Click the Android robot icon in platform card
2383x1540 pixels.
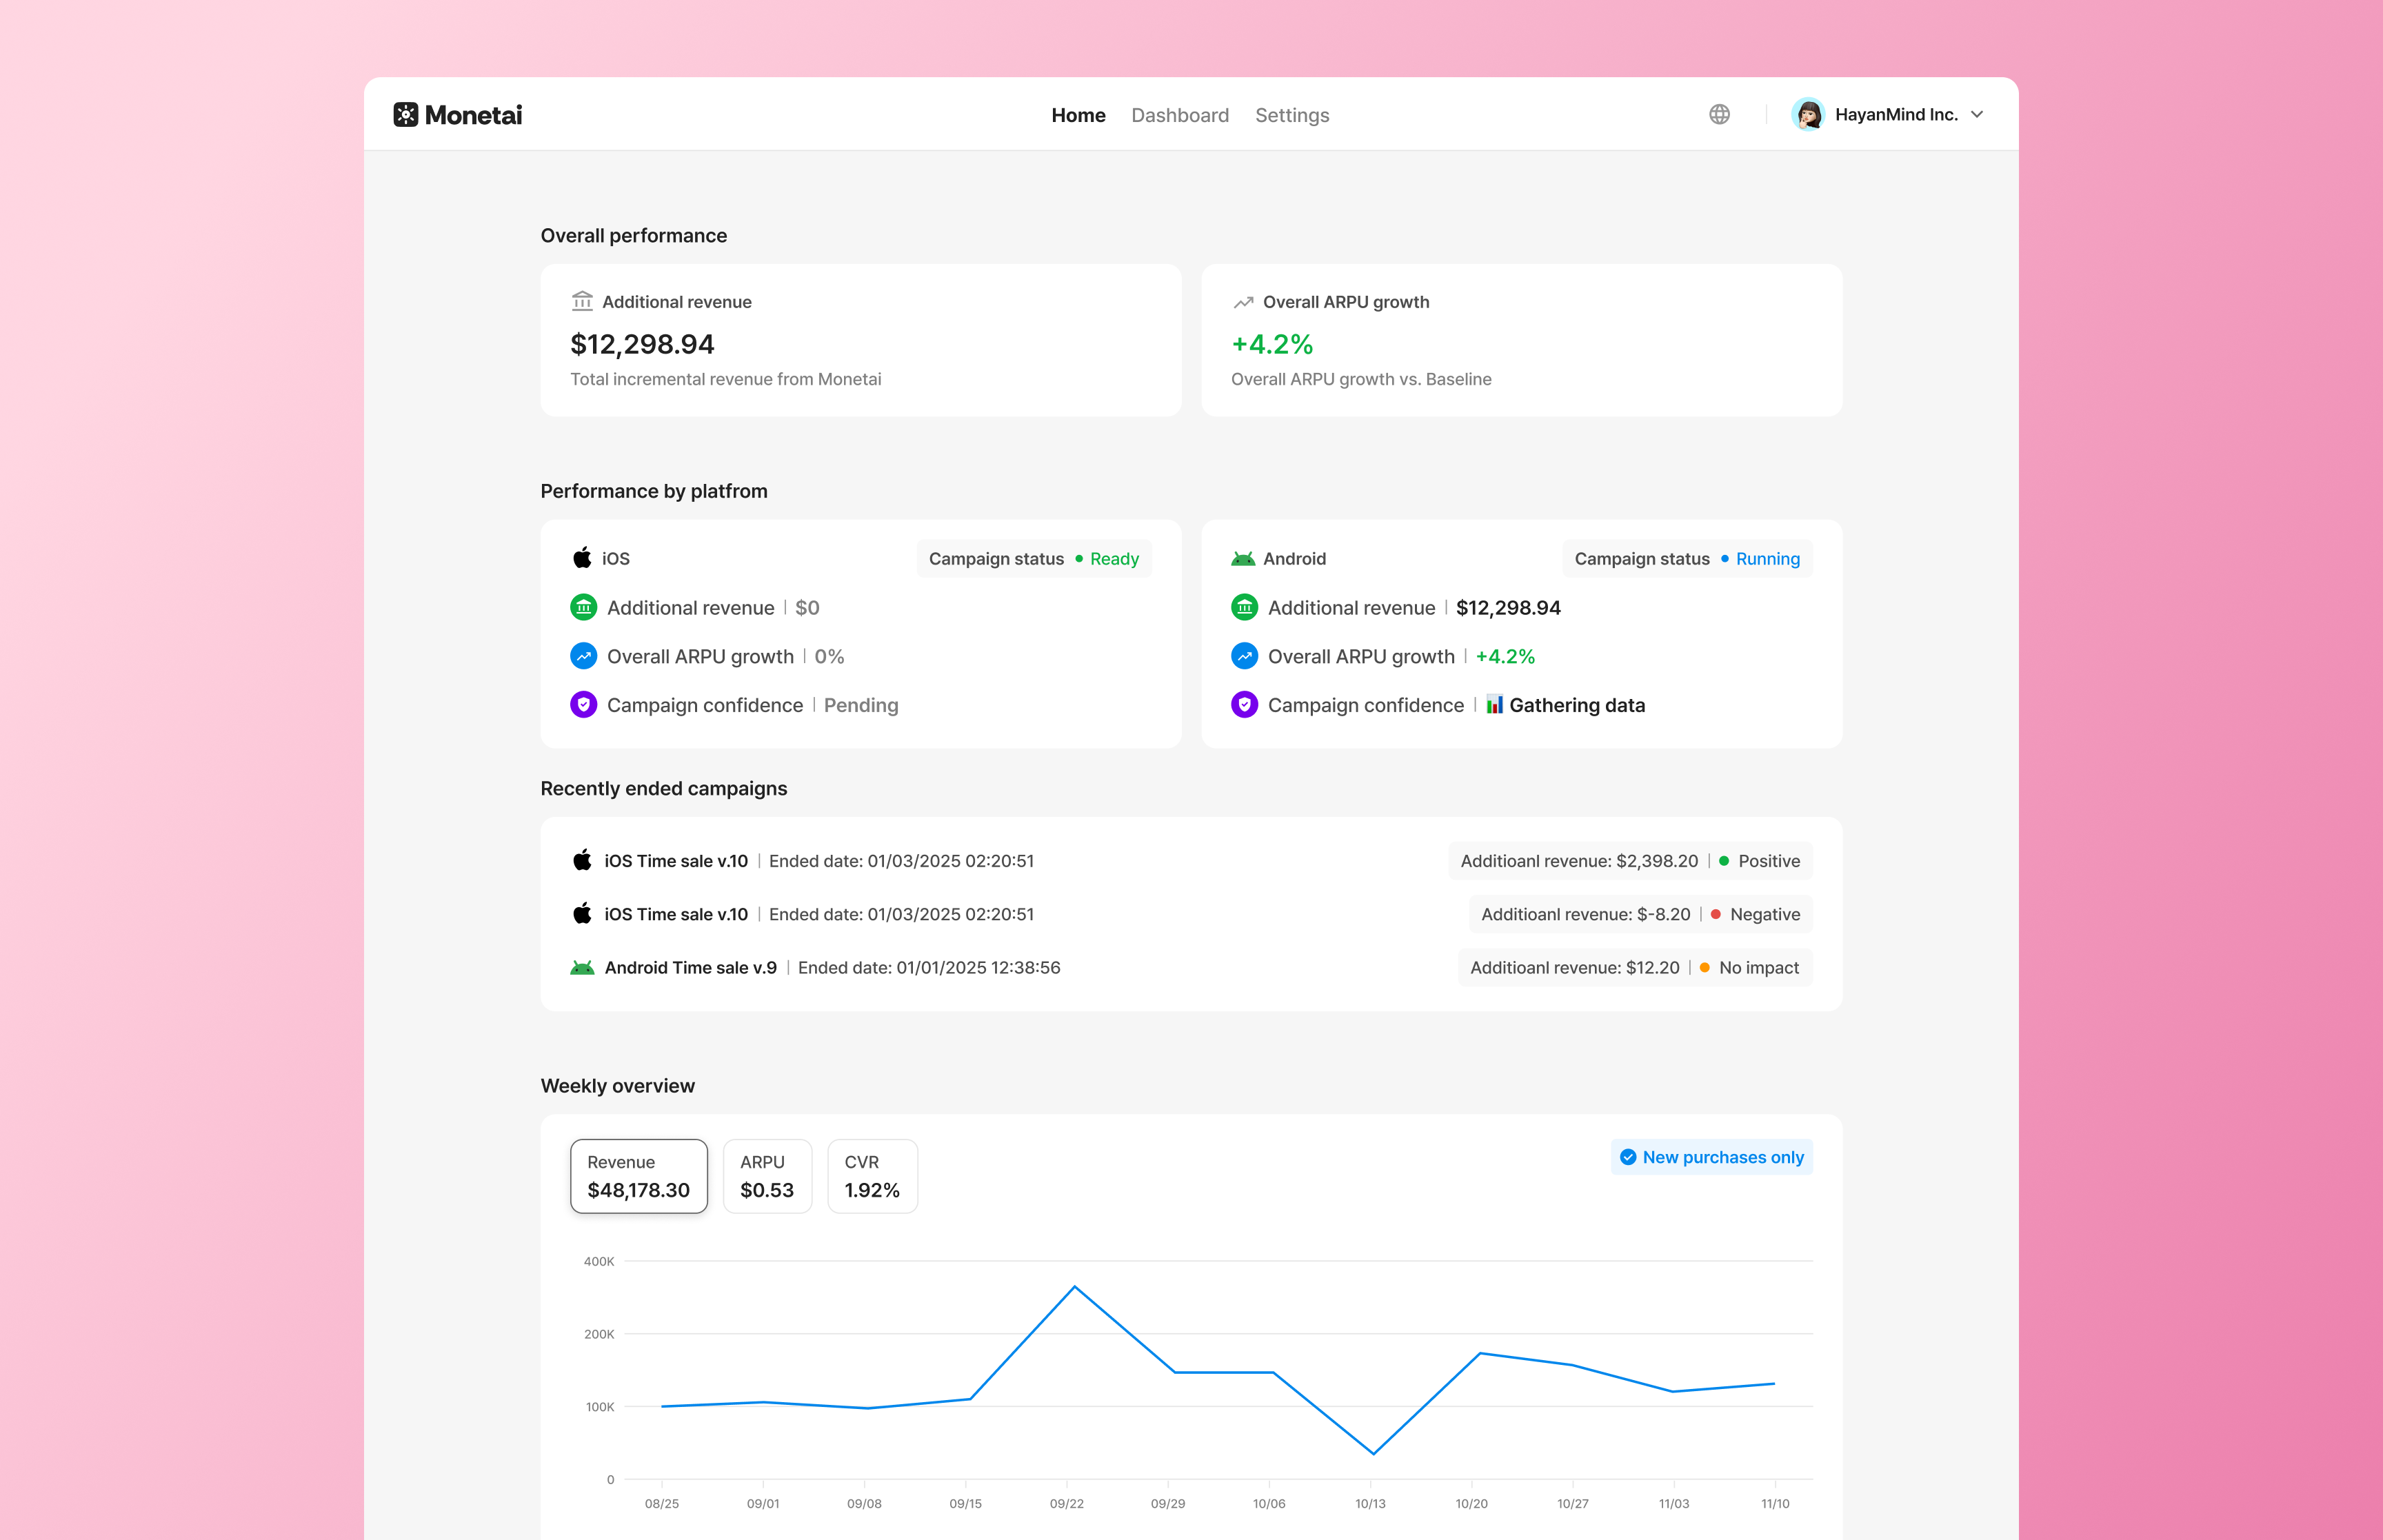pos(1243,558)
